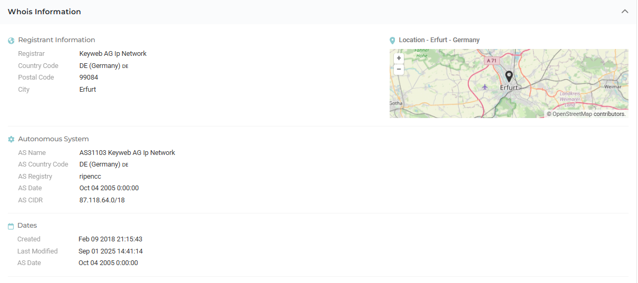Zoom in on the map

(399, 58)
